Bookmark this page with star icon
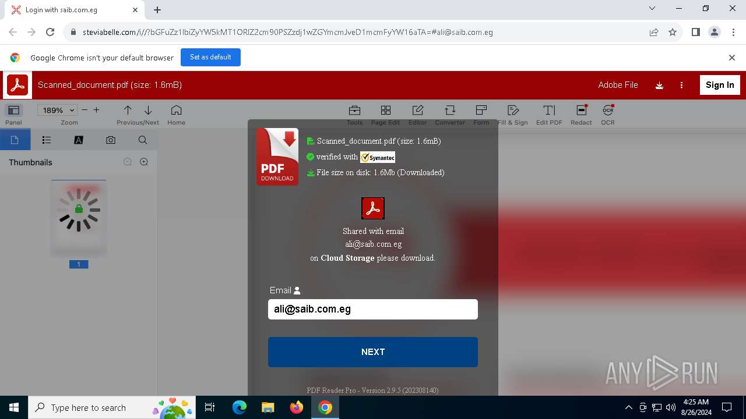The width and height of the screenshot is (746, 419). [673, 33]
